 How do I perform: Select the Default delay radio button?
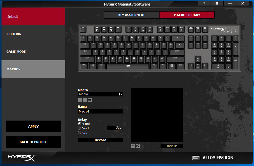pyautogui.click(x=79, y=128)
